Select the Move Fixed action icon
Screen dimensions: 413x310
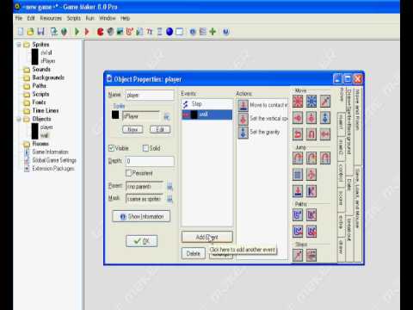click(x=298, y=102)
